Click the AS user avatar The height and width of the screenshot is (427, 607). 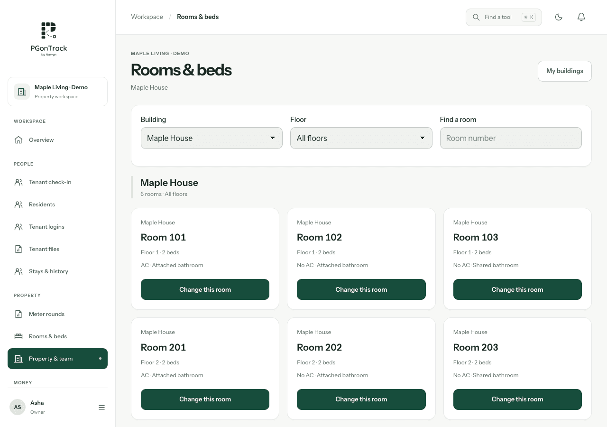click(x=18, y=407)
